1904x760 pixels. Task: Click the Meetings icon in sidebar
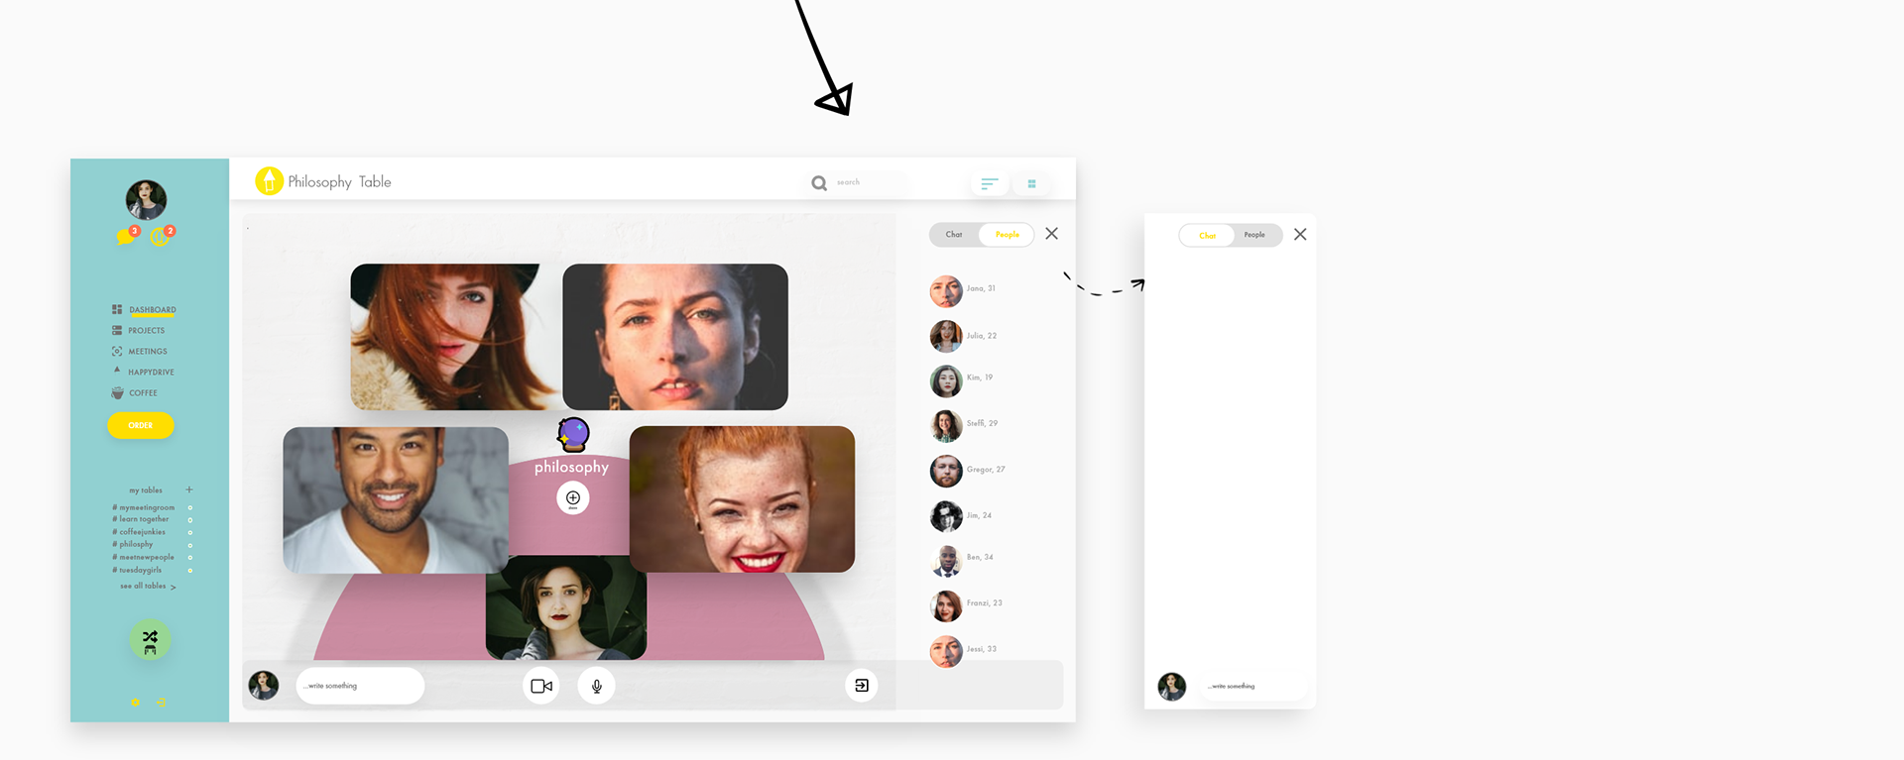coord(117,351)
